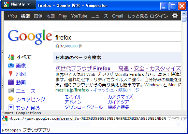Image resolution: width=188 pixels, height=134 pixels.
Task: Open the gear settings icon
Action: click(175, 16)
